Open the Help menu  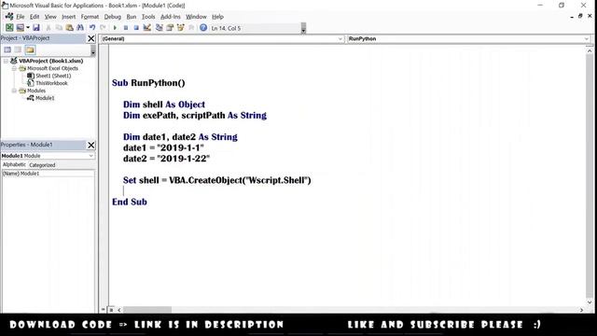217,17
